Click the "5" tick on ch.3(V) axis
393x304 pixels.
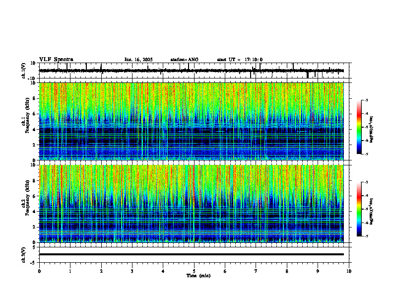coord(34,247)
